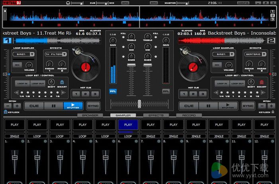The image size is (279, 184).
Task: Click deck 1 loop shrink left arrow
Action: (x=16, y=93)
